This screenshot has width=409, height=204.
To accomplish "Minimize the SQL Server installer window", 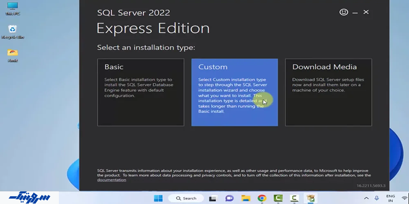I will pyautogui.click(x=355, y=12).
